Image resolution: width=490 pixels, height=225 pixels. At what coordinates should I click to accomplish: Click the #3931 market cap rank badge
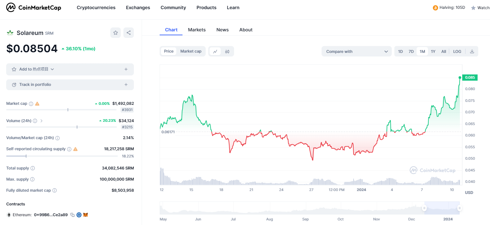tap(127, 110)
